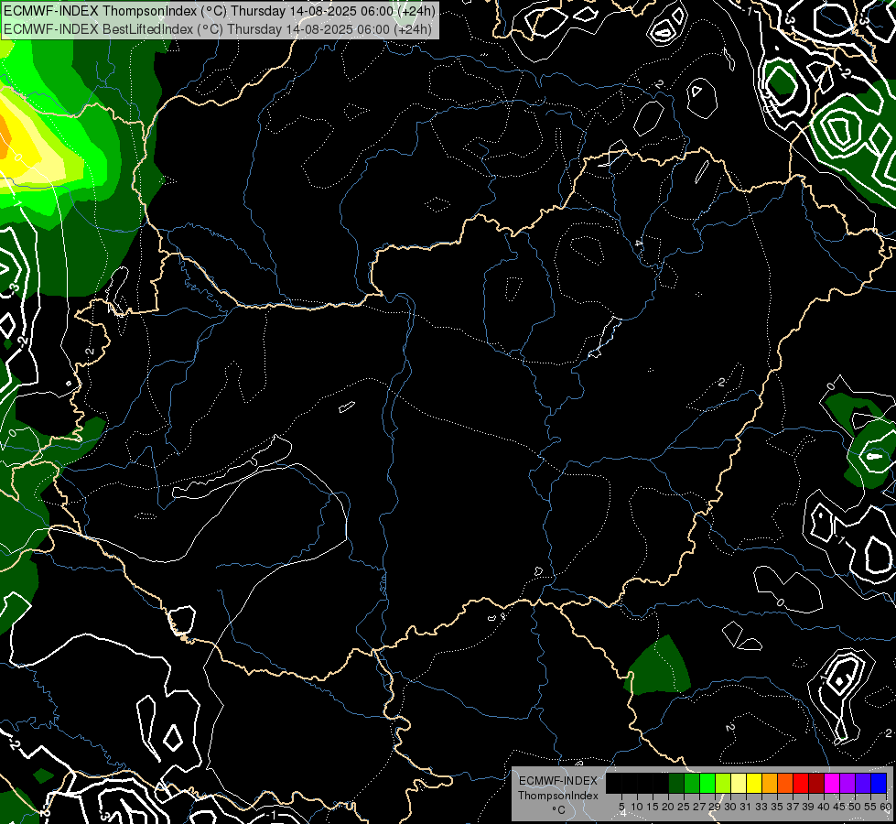Click the "°C" unit label in the legend

pos(559,810)
